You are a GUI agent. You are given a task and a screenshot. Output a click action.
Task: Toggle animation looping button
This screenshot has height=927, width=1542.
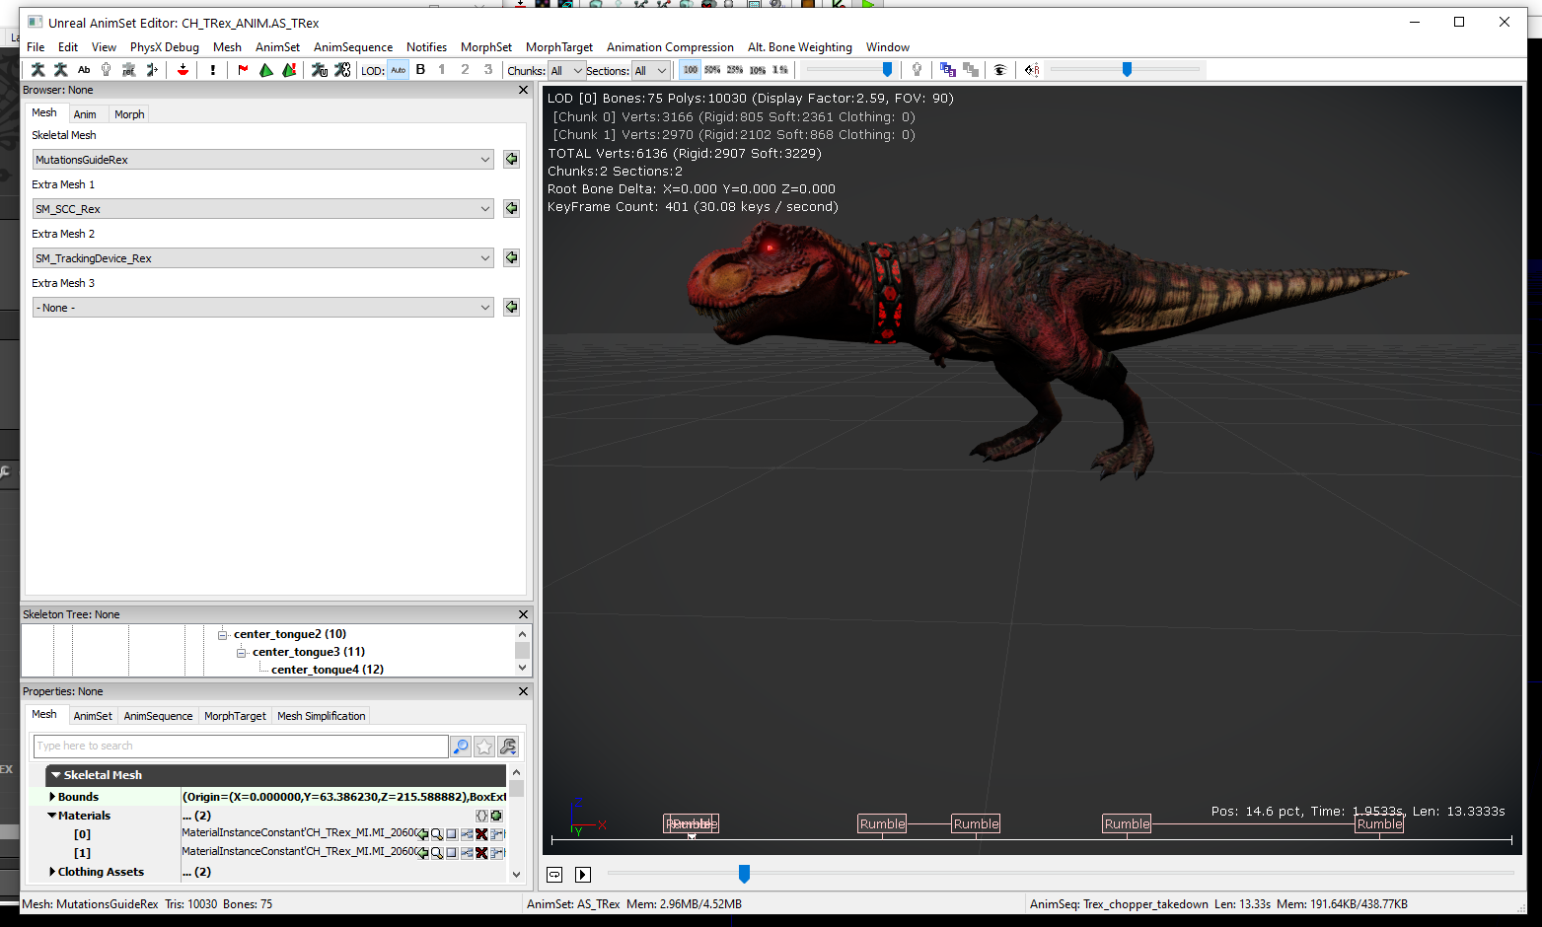pyautogui.click(x=554, y=875)
